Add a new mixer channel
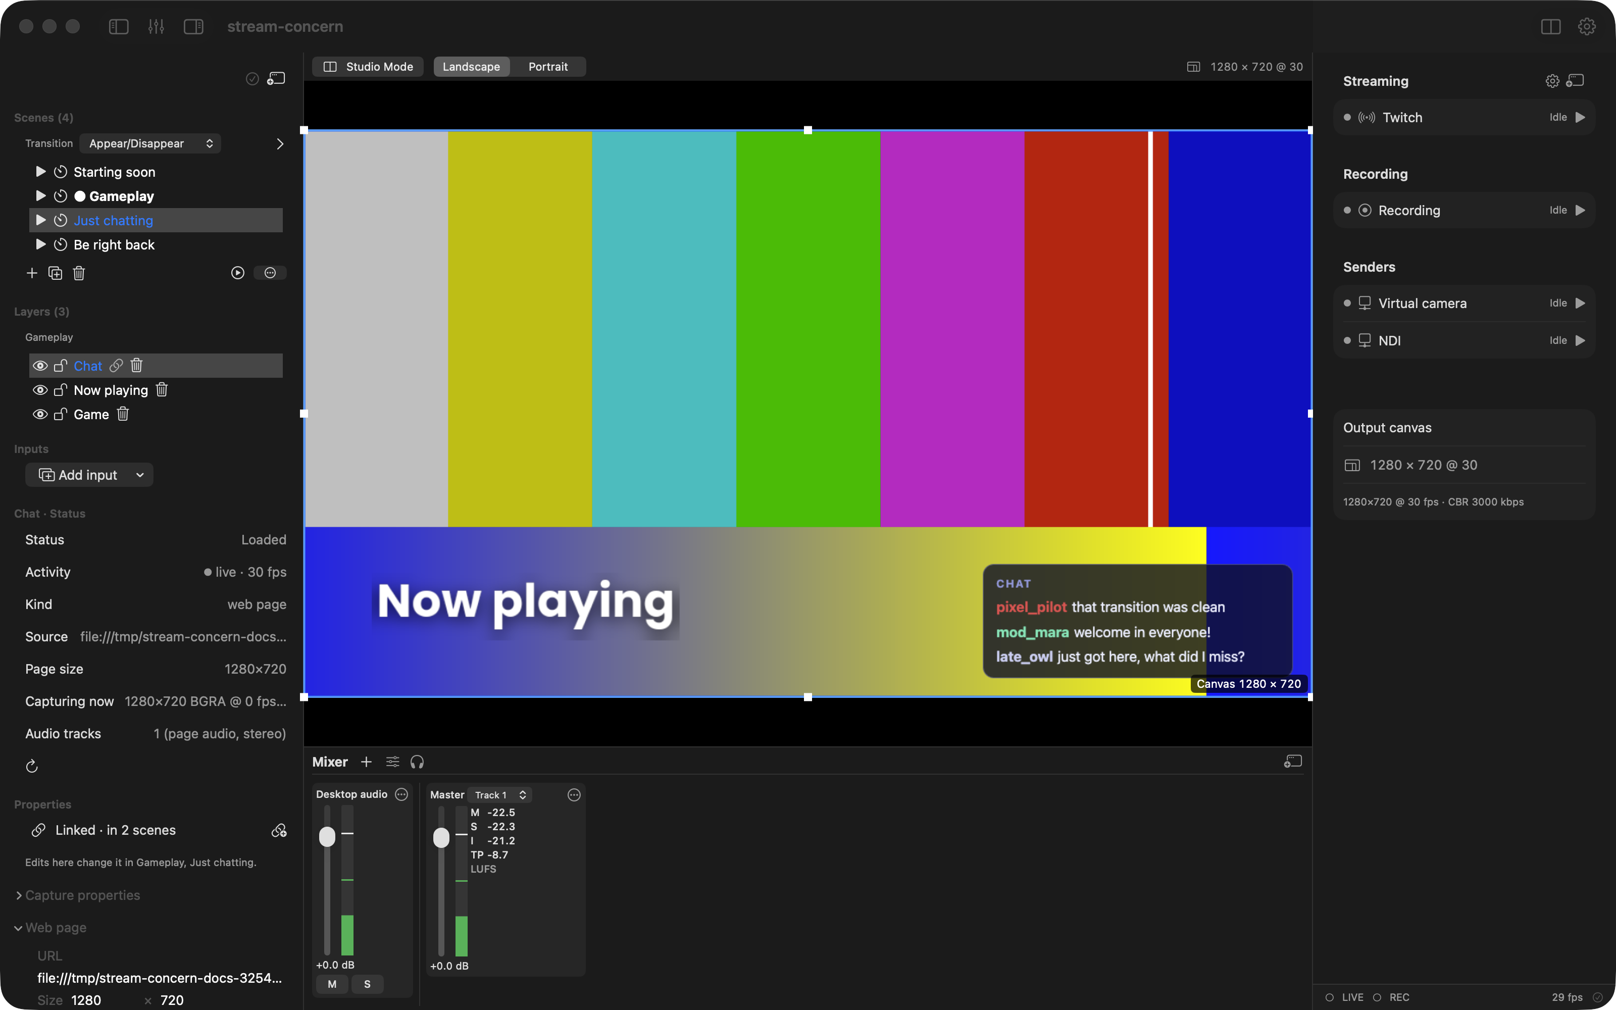Screen dimensions: 1616x1010 point(366,762)
